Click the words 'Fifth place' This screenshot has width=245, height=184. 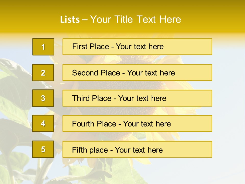[x=90, y=150]
